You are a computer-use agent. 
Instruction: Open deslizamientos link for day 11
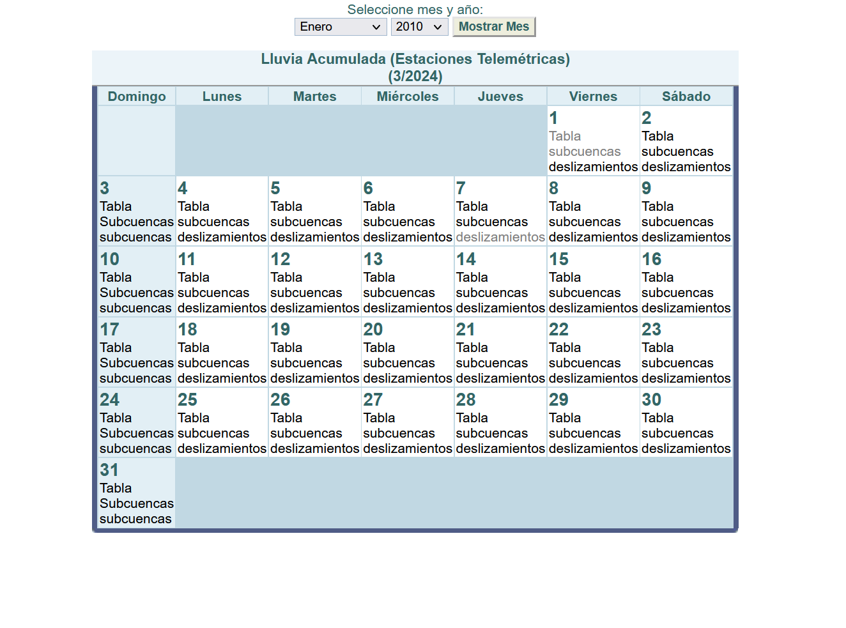coord(222,308)
